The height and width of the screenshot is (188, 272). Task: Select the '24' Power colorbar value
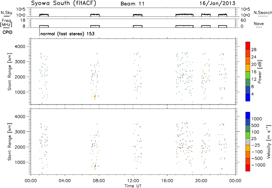(x=254, y=57)
